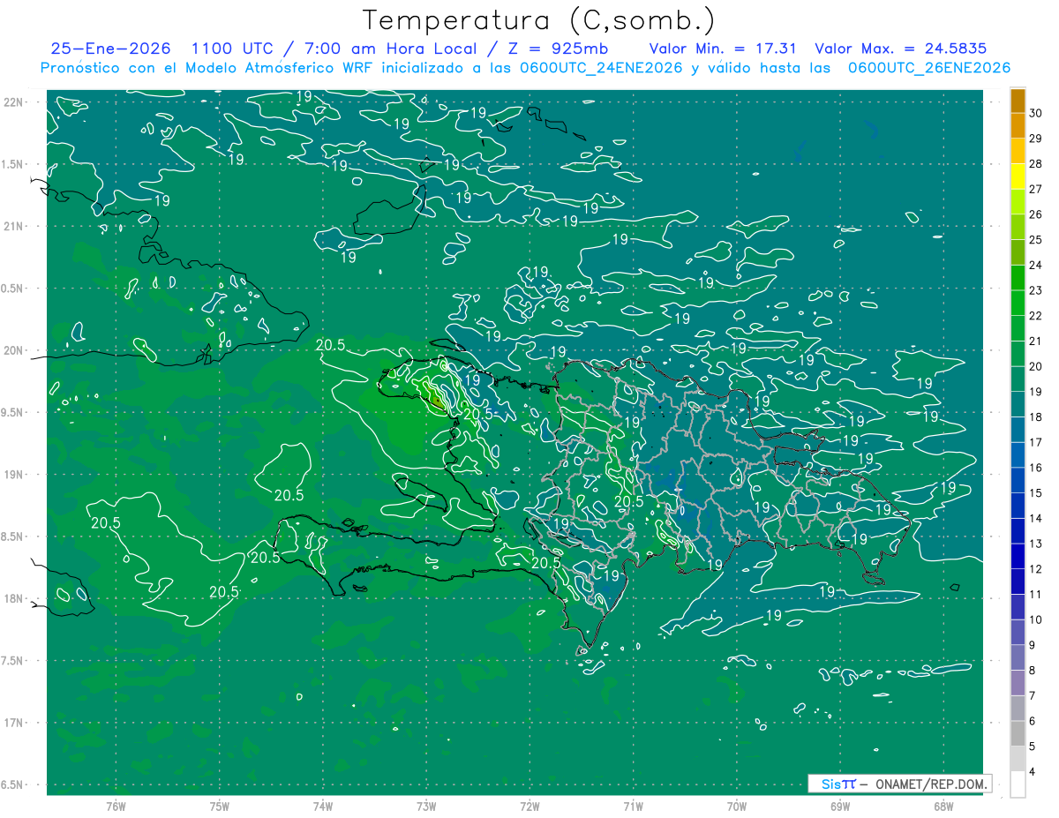Click the '72W' longitude axis label
This screenshot has height=818, width=1059.
point(529,807)
